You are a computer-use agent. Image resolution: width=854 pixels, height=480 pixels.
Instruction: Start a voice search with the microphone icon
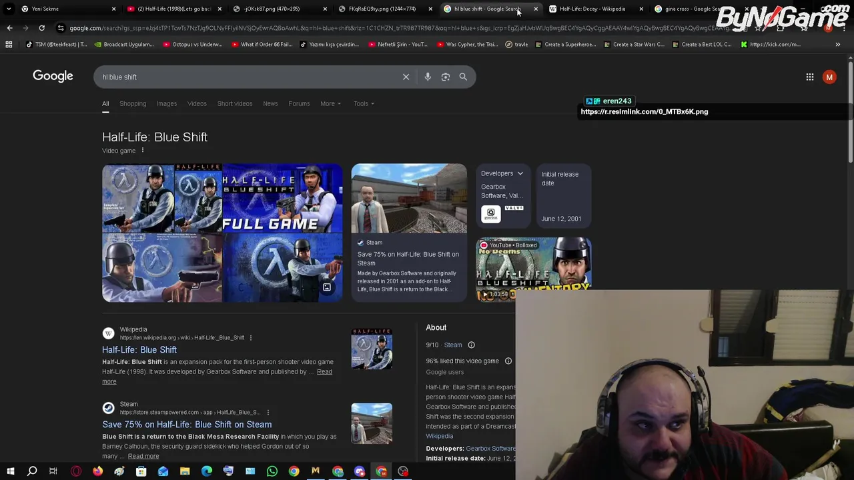pyautogui.click(x=428, y=77)
